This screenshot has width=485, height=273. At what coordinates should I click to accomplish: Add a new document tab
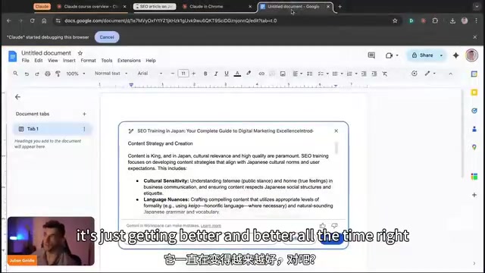click(x=84, y=114)
